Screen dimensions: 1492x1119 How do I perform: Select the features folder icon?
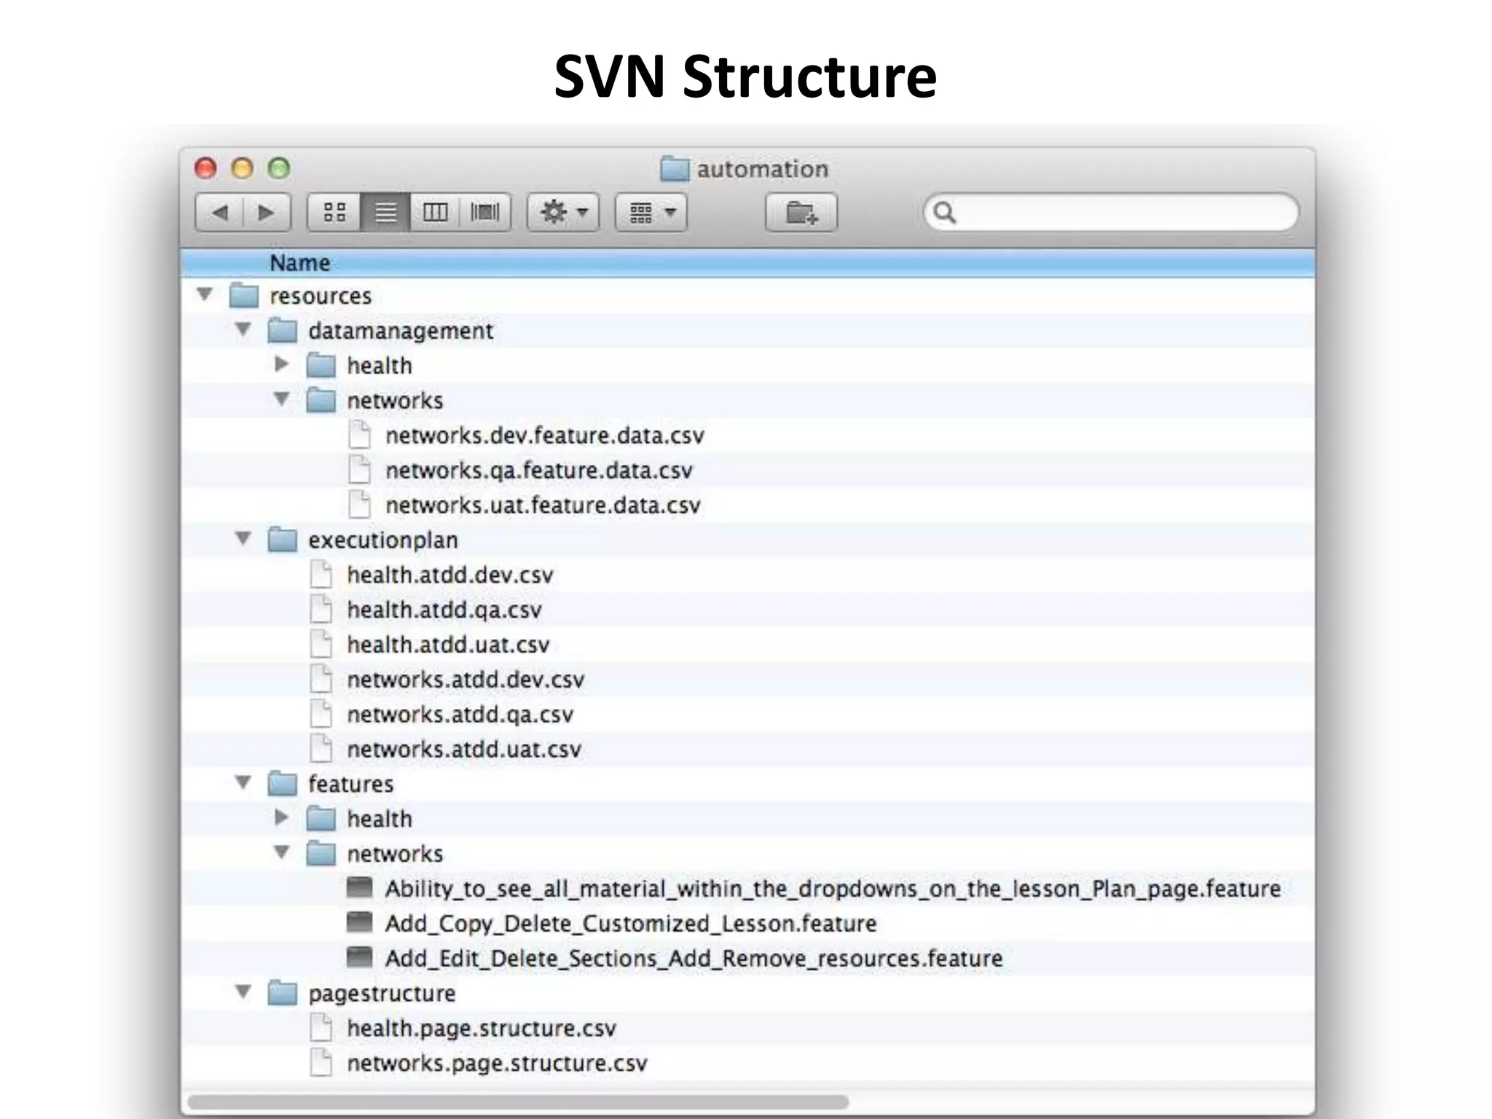pos(283,784)
